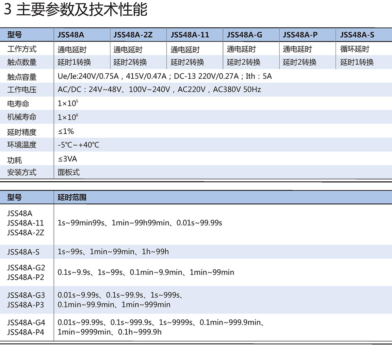Select the 1×10⁵ electrical life value
This screenshot has height=345, width=392.
pyautogui.click(x=68, y=104)
